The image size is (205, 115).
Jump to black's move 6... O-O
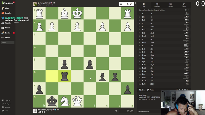point(152,30)
